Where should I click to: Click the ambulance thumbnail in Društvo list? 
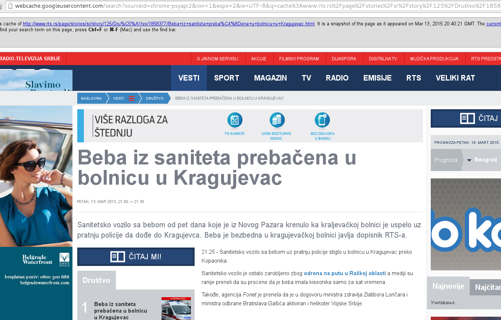tap(176, 309)
